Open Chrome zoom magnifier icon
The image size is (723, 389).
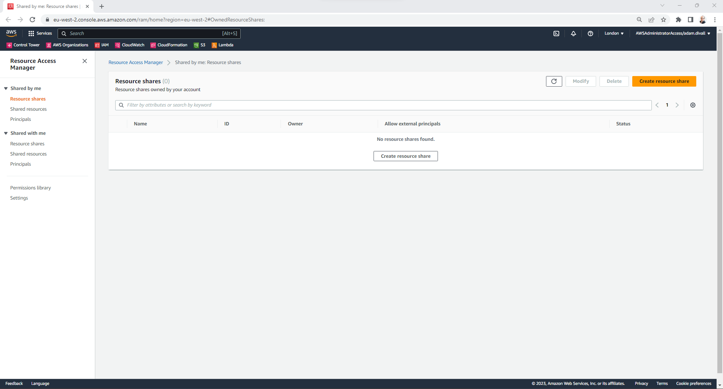tap(639, 20)
